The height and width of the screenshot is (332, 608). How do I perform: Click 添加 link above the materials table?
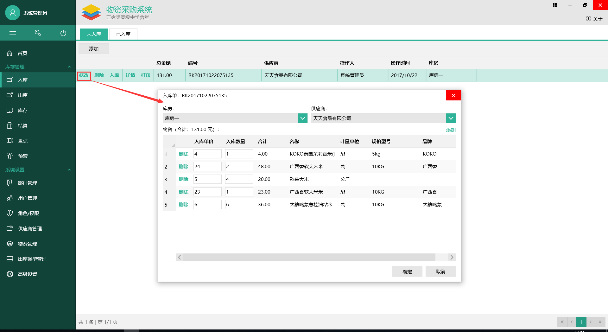coord(451,130)
